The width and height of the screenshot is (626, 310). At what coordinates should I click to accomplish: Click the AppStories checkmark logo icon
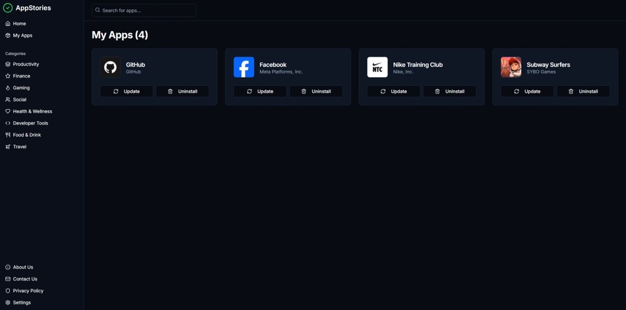coord(8,8)
